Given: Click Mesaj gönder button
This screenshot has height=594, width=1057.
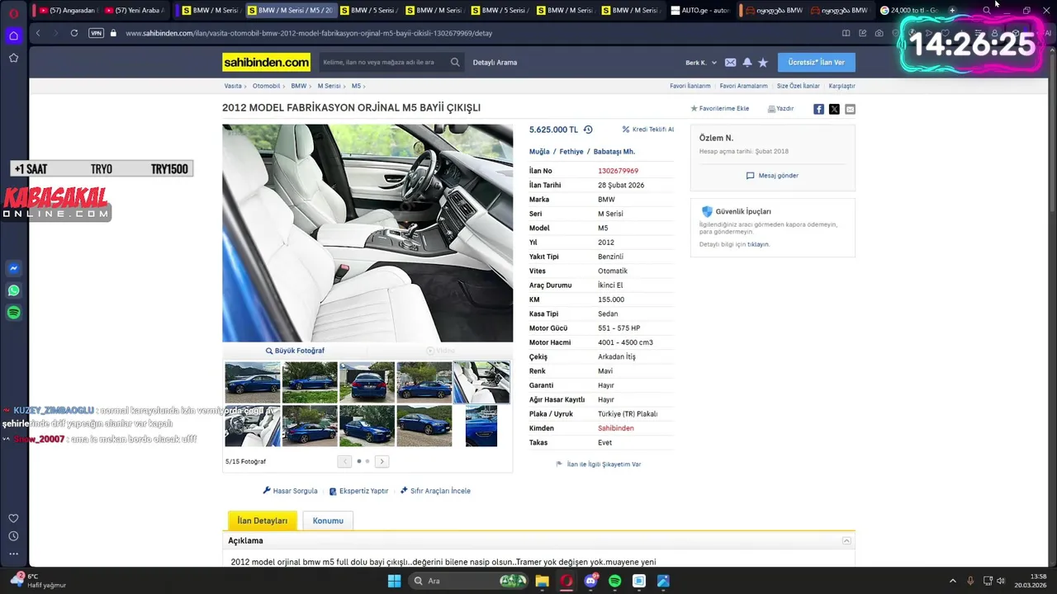Looking at the screenshot, I should click(x=772, y=176).
